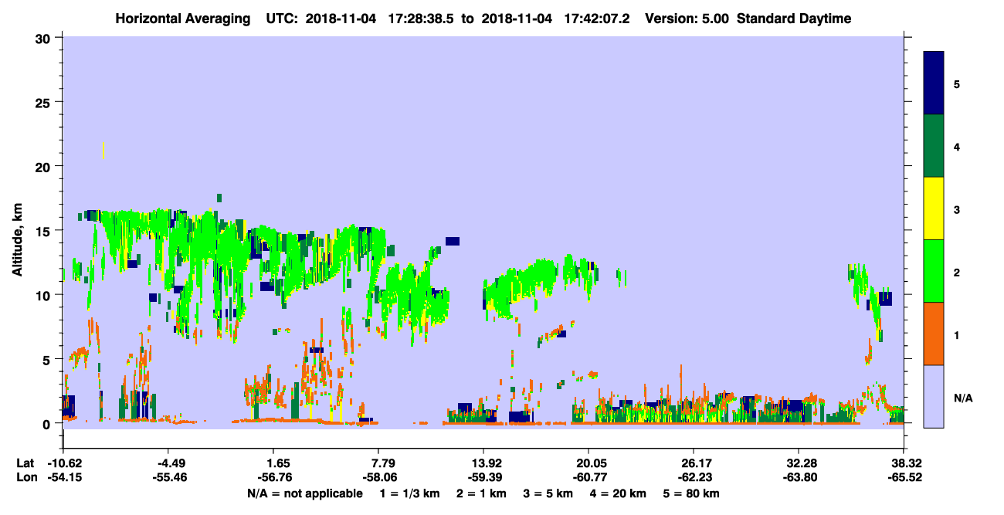Click the altitude tick label 10
Viewport: 1004px width, 515px height.
[x=45, y=295]
